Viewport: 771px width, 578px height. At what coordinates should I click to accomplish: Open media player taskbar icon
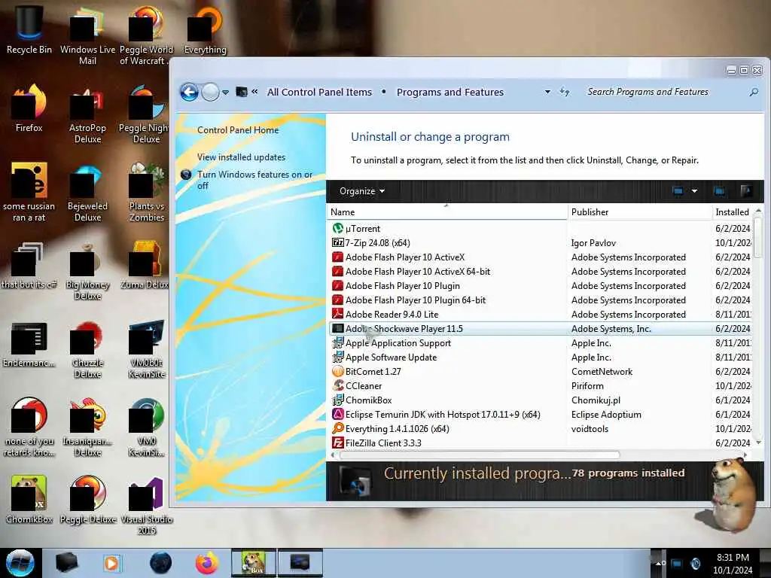coord(111,563)
